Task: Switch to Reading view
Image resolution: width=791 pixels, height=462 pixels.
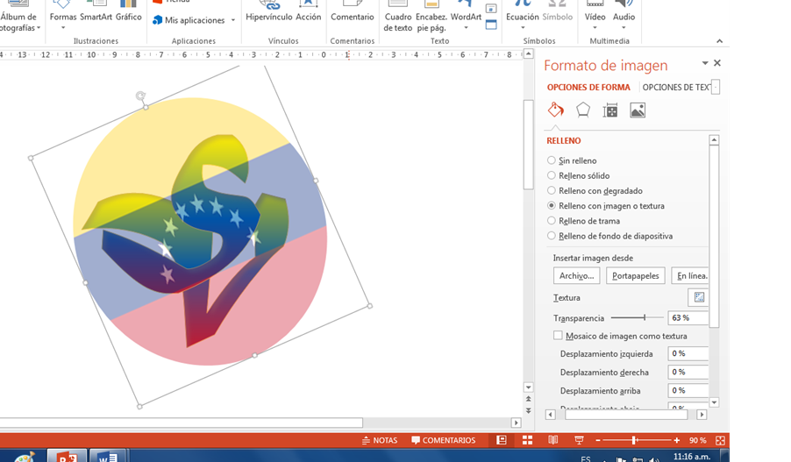Action: (552, 440)
